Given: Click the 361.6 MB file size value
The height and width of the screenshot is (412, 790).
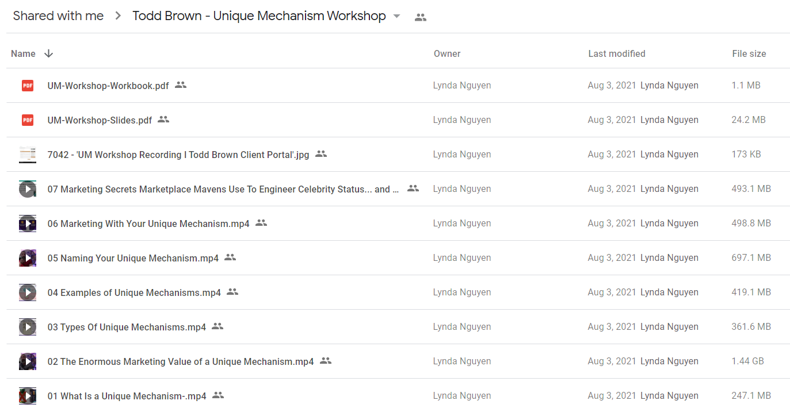Looking at the screenshot, I should [x=751, y=327].
